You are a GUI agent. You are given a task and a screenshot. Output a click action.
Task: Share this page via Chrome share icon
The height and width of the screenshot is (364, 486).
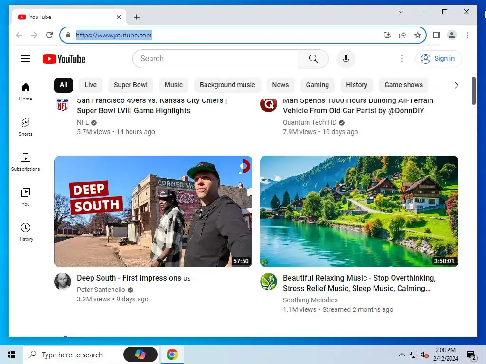click(402, 35)
